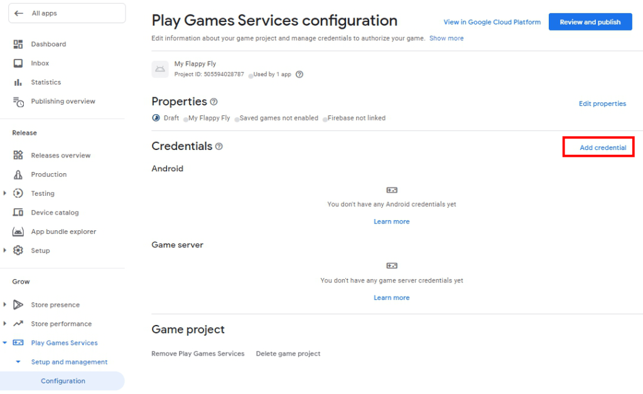
Task: Expand the Setup tree arrow
Action: [x=5, y=250]
